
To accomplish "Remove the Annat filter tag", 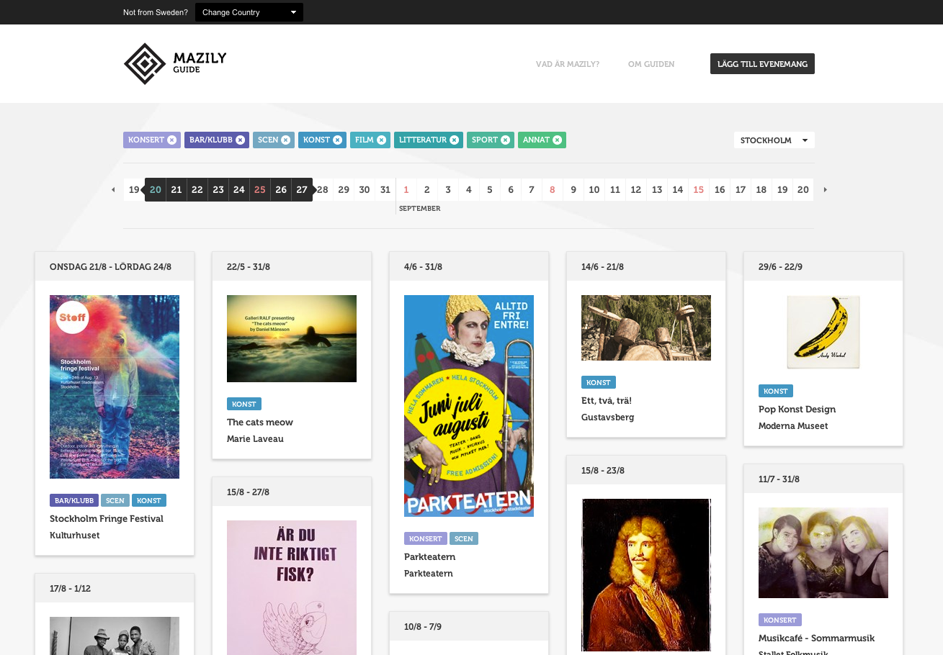I will 557,140.
